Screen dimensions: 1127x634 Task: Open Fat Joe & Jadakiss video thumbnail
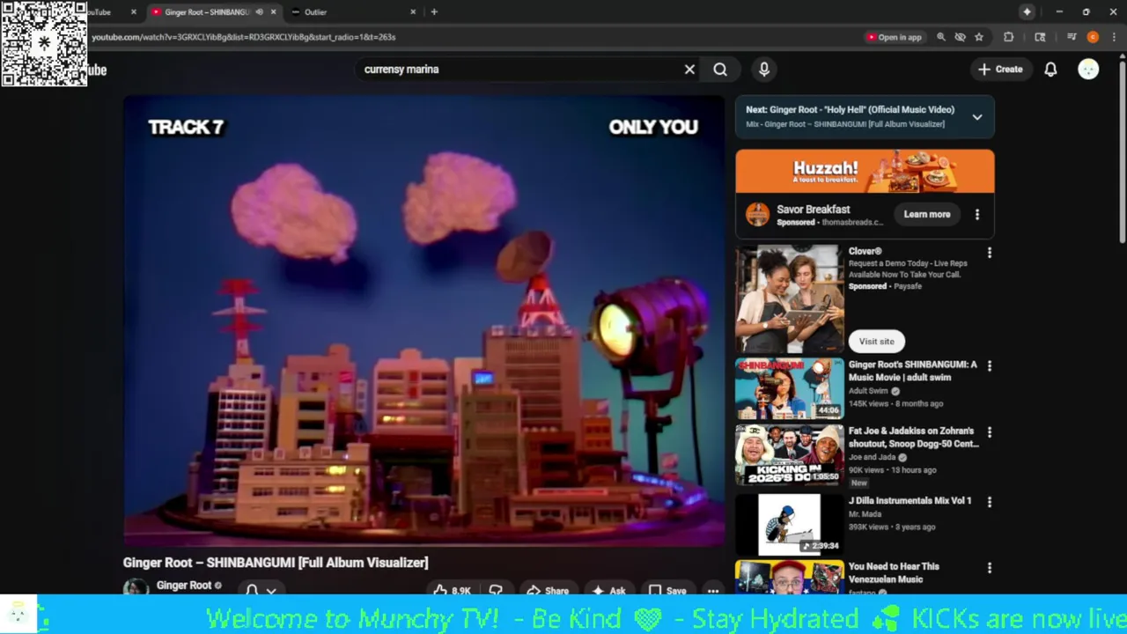[789, 455]
